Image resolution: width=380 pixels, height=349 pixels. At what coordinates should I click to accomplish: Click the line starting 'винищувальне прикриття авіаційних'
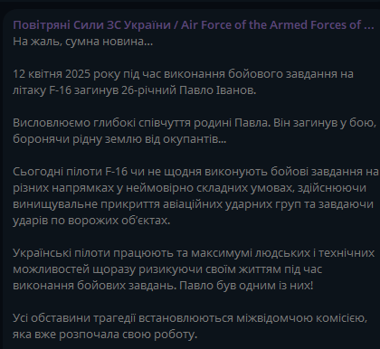click(x=193, y=204)
